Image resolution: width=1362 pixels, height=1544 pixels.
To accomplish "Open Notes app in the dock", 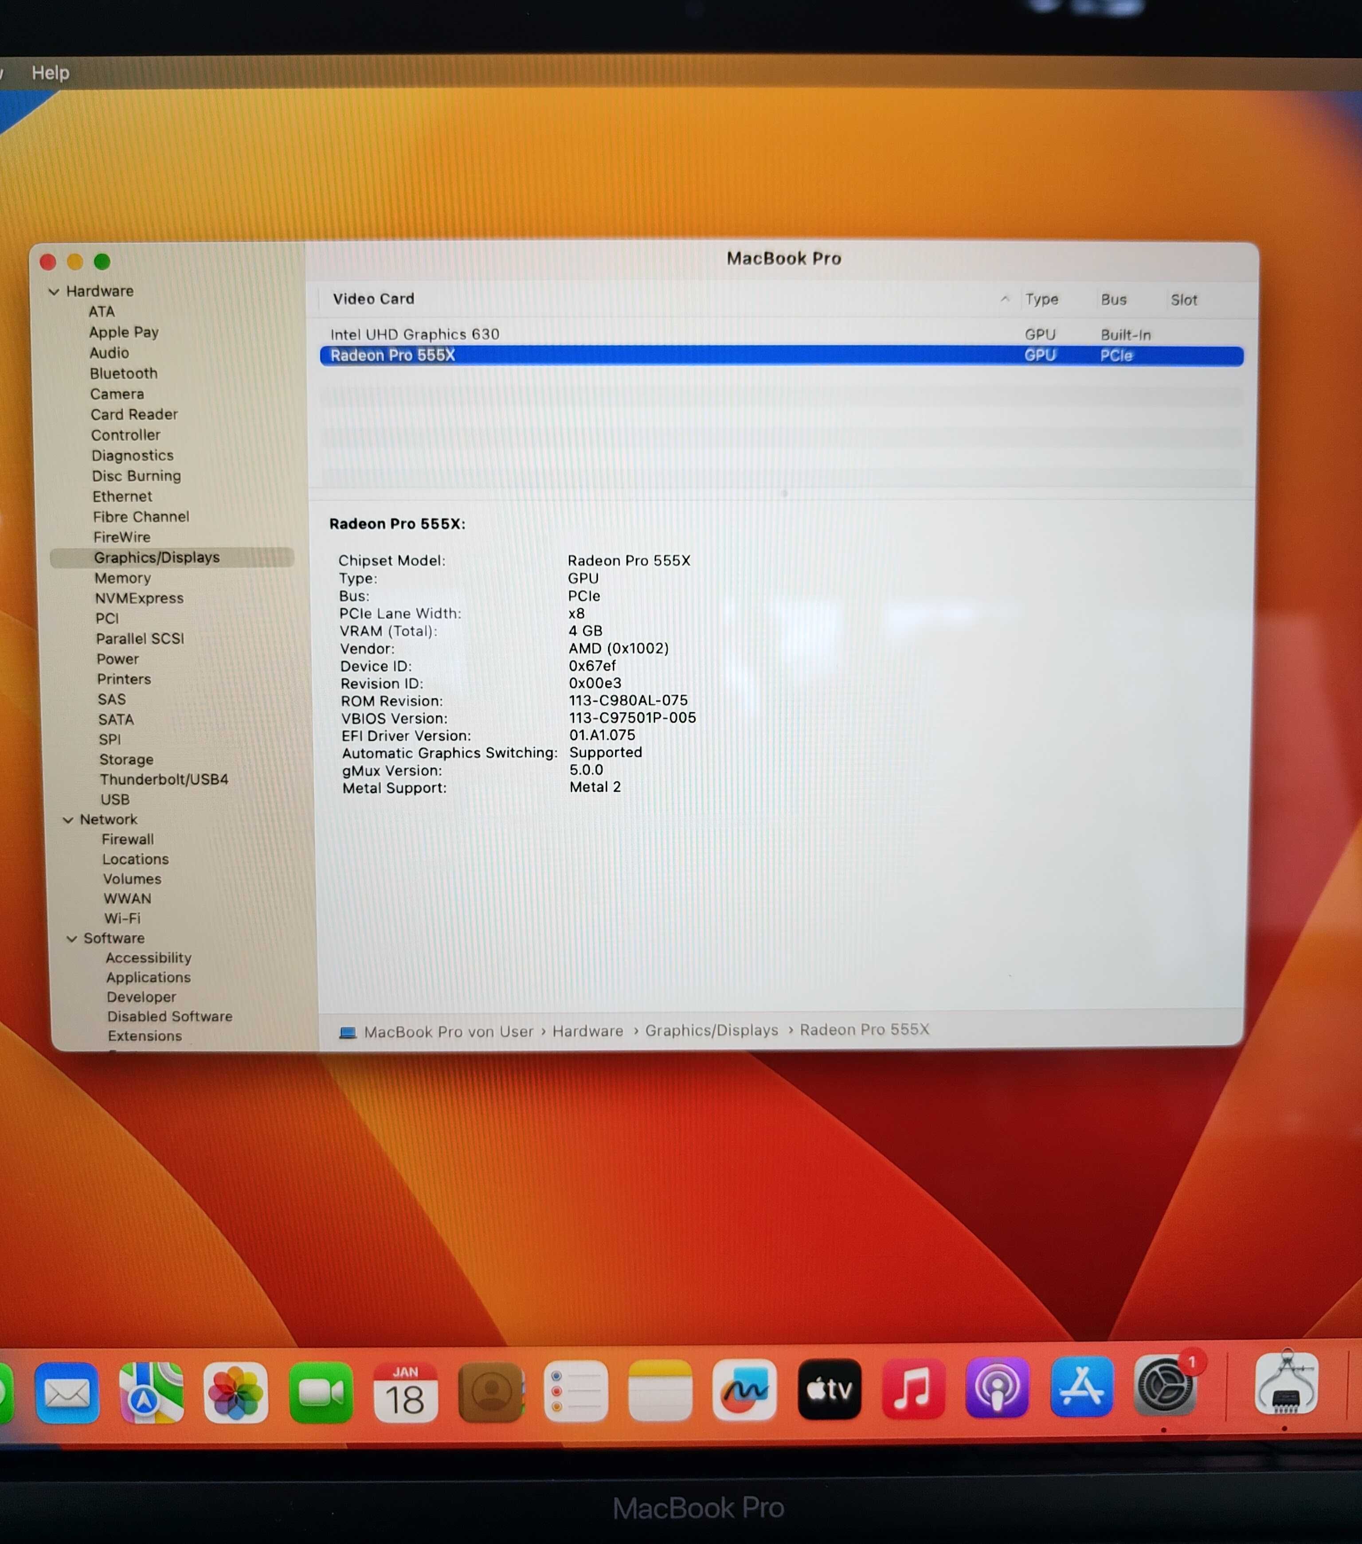I will pyautogui.click(x=660, y=1390).
